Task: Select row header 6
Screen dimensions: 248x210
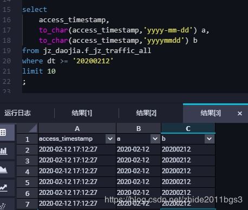Action: 27,193
